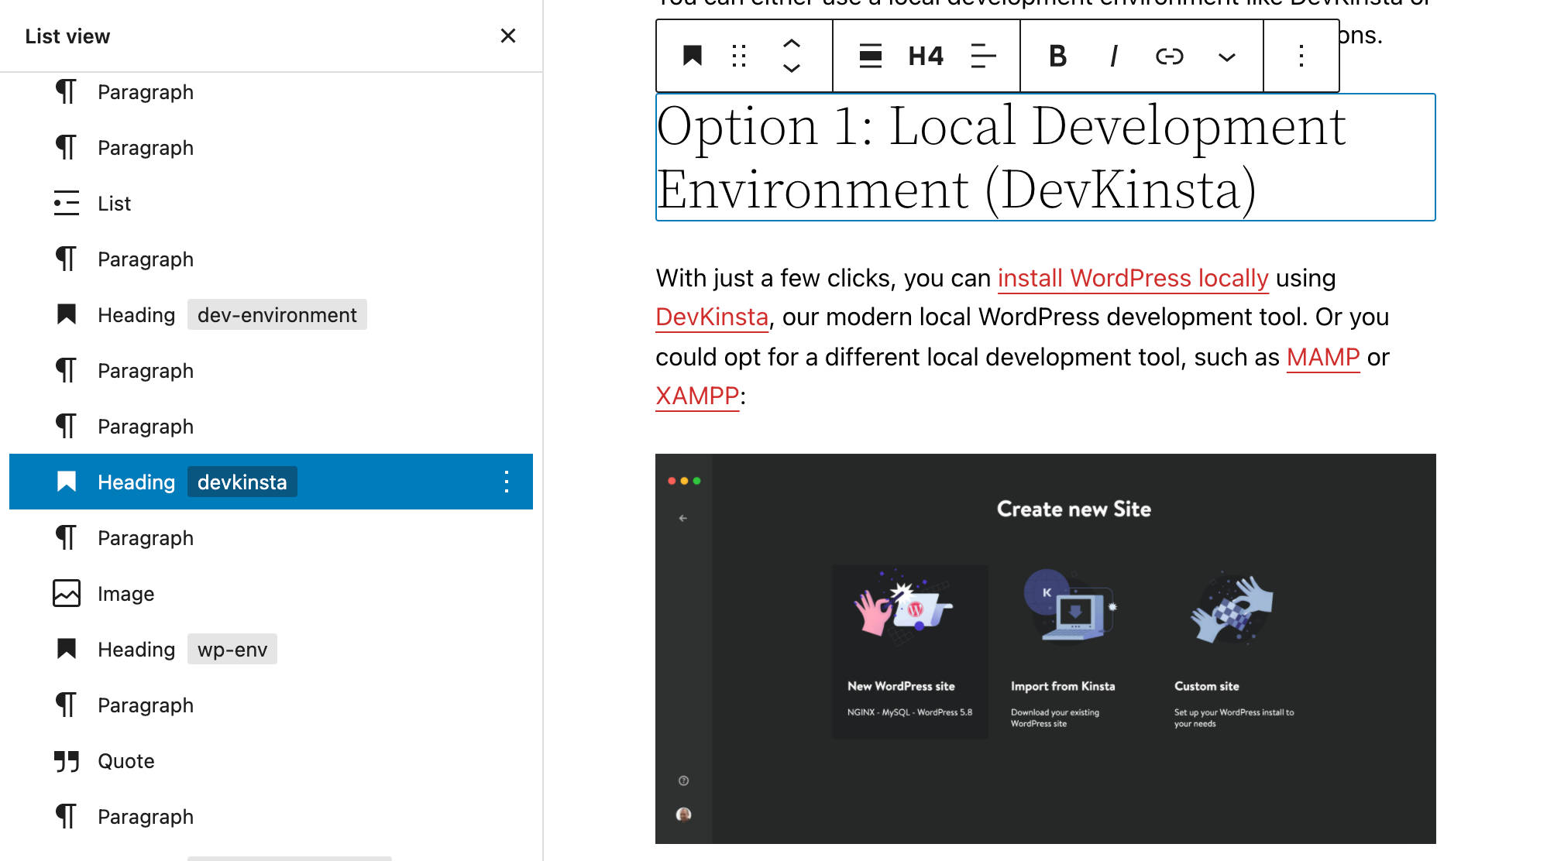Select the Quote block in List view

click(x=125, y=761)
